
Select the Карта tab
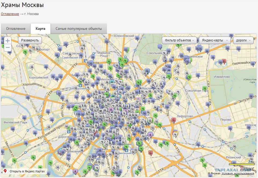coord(41,29)
